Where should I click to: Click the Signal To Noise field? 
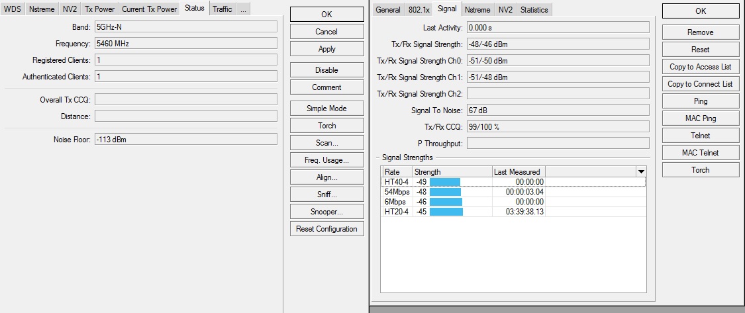pyautogui.click(x=558, y=111)
